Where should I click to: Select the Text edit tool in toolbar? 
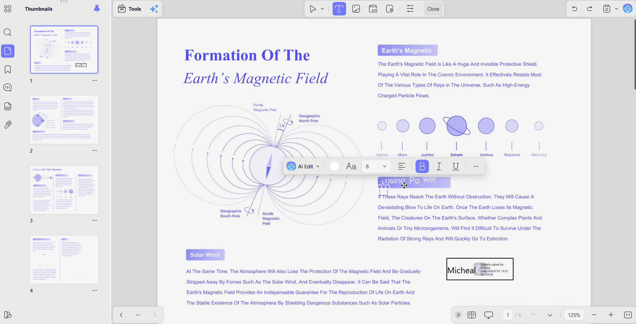click(339, 9)
